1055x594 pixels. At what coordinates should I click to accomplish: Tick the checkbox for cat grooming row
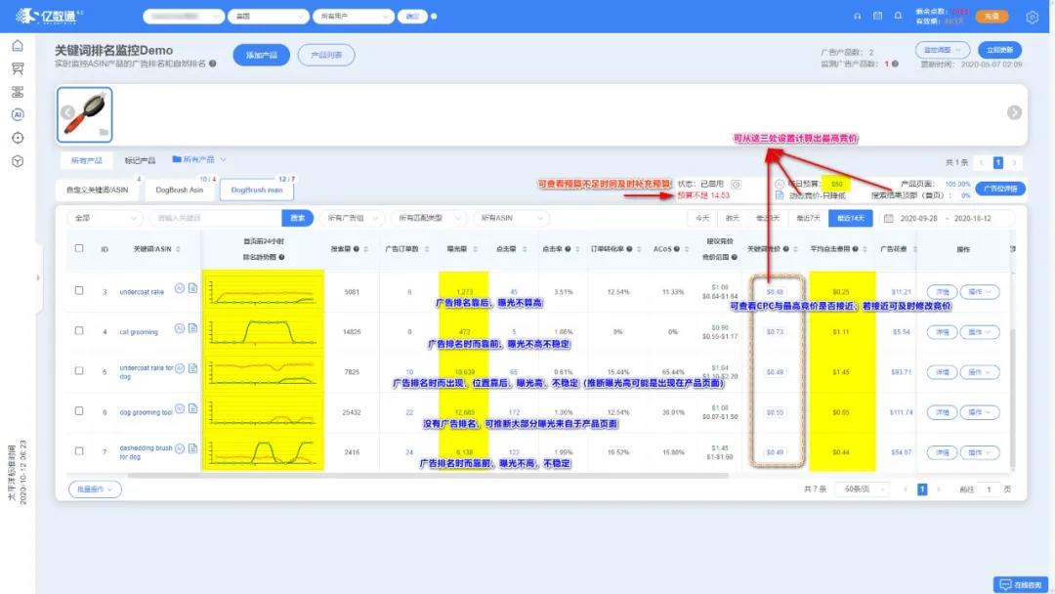pyautogui.click(x=79, y=331)
